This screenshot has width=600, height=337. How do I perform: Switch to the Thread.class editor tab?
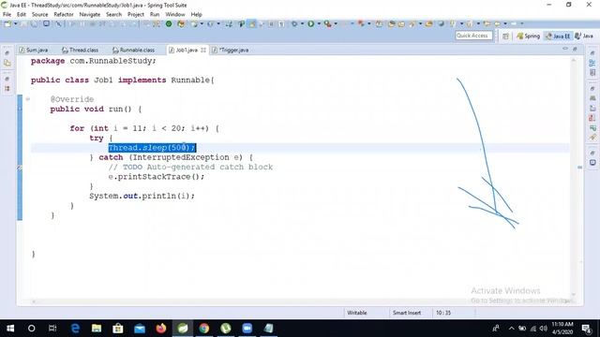pyautogui.click(x=80, y=50)
